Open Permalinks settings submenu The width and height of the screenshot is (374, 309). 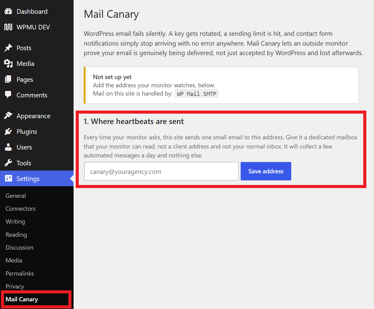20,273
